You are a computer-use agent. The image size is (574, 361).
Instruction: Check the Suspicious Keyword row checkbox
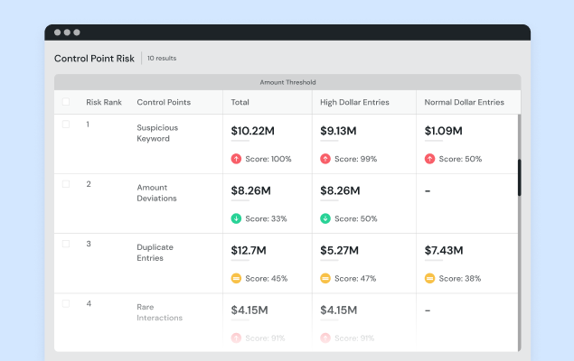point(65,125)
